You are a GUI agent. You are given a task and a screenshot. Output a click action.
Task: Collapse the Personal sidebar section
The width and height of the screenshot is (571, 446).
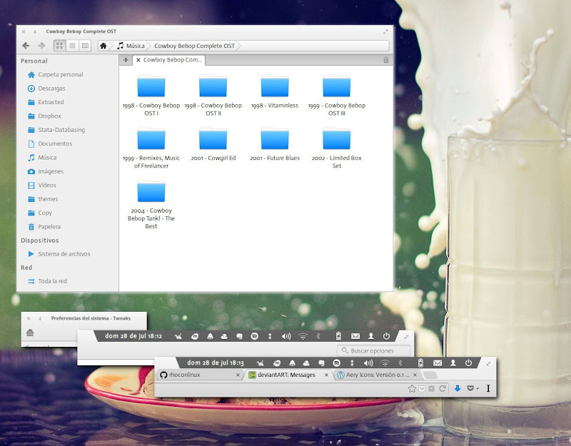coord(34,61)
